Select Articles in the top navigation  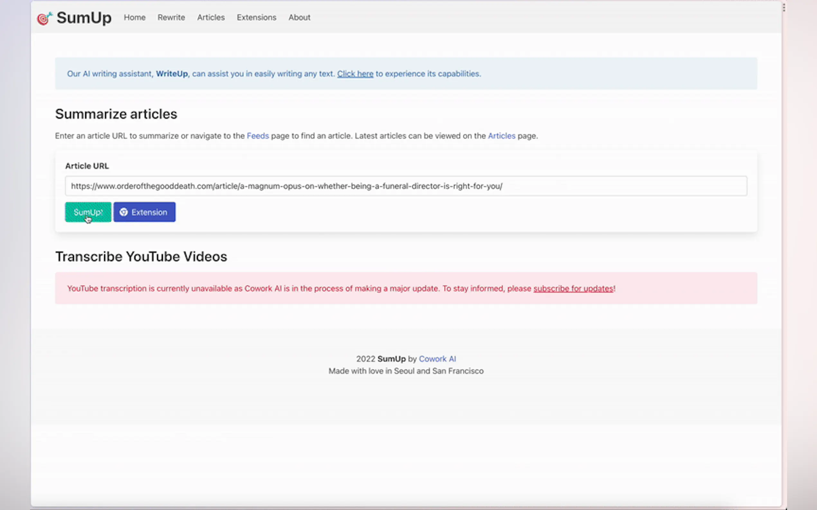point(211,18)
